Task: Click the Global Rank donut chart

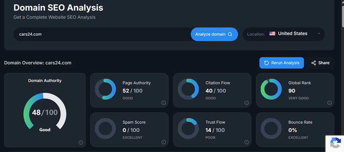Action: click(x=271, y=89)
